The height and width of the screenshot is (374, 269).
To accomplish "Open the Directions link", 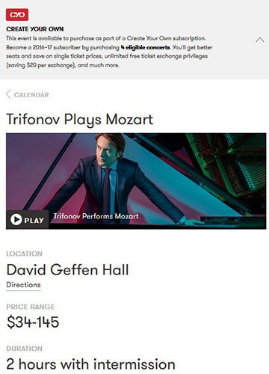I will point(23,285).
